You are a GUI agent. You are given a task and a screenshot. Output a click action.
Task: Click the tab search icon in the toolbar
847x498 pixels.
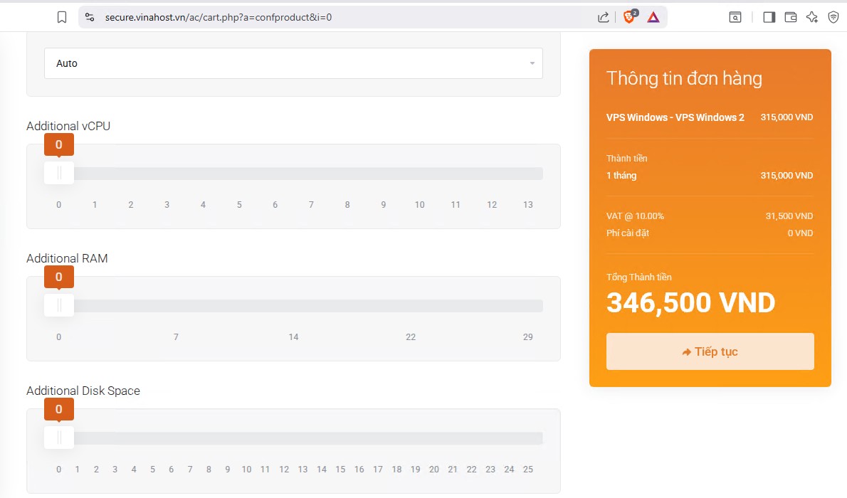[735, 18]
